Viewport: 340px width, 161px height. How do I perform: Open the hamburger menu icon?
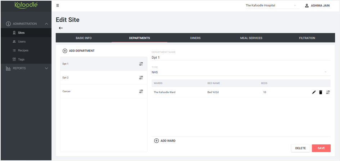(x=58, y=6)
